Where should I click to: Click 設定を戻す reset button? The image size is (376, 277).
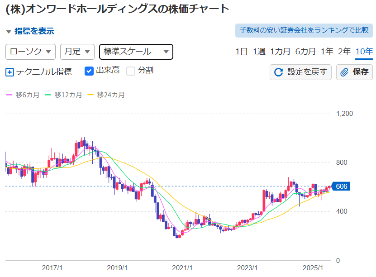300,72
